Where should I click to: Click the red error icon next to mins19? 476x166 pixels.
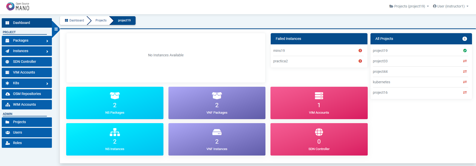[x=360, y=51]
